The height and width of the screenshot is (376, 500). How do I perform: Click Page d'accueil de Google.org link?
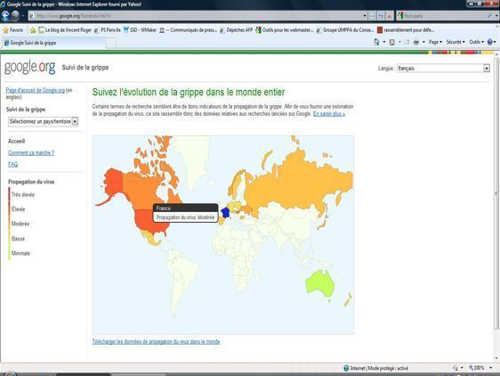(35, 90)
